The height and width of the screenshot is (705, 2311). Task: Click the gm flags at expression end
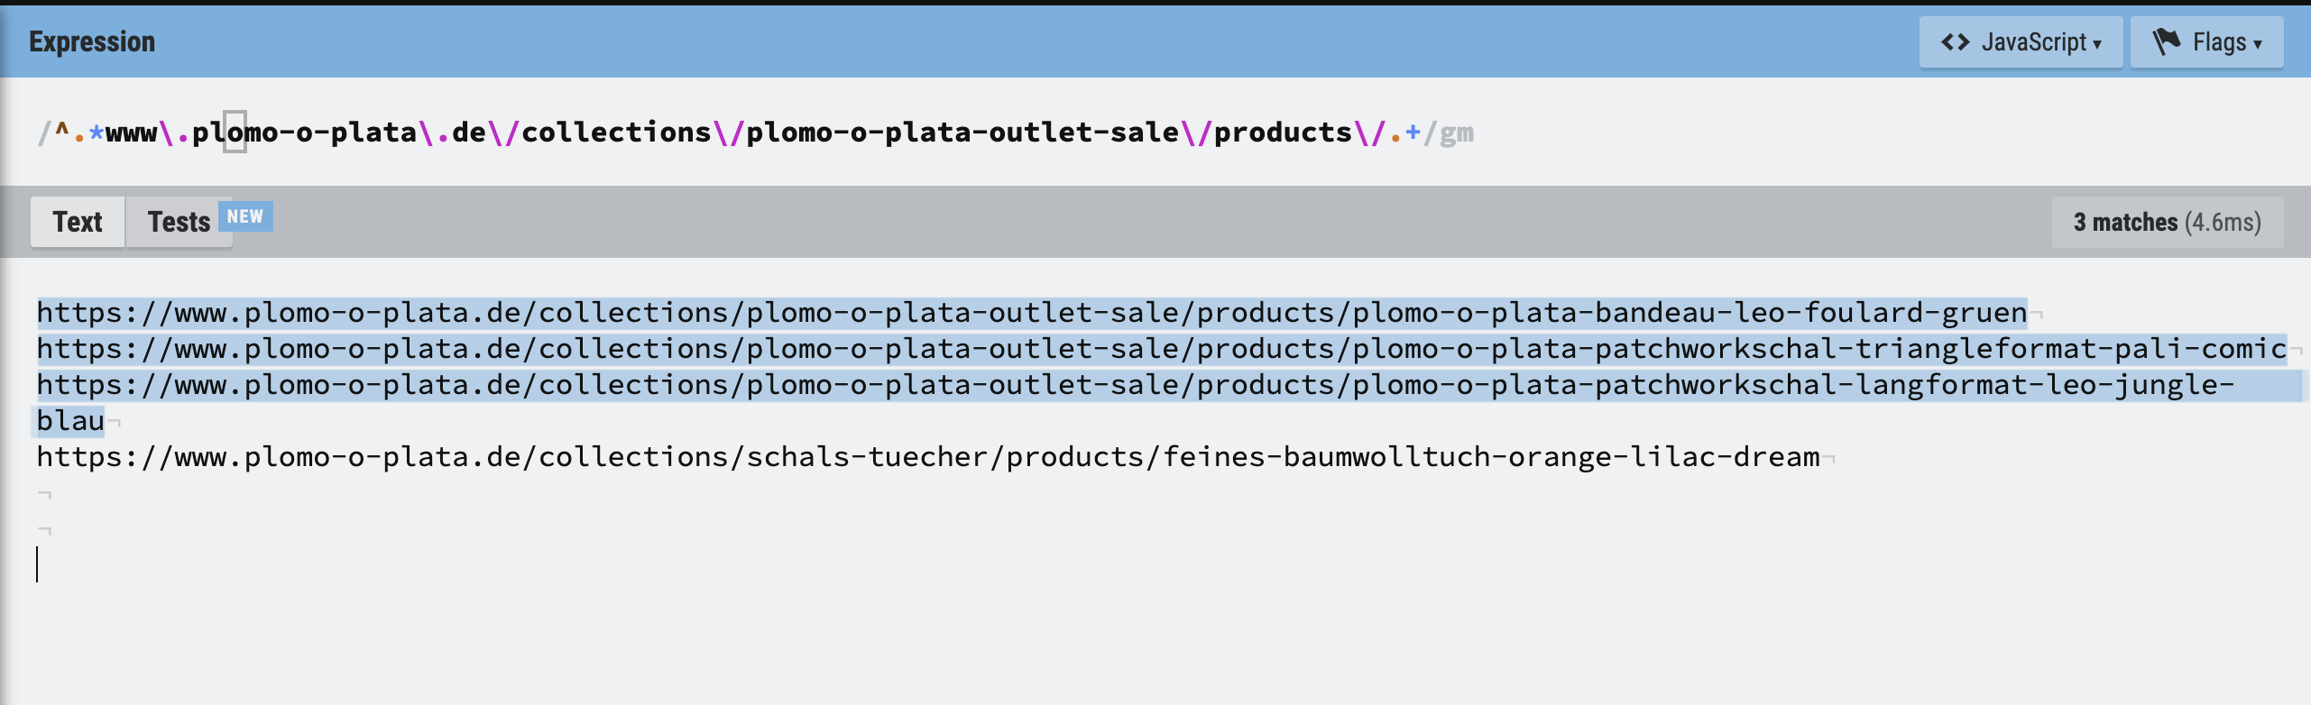pyautogui.click(x=1457, y=133)
